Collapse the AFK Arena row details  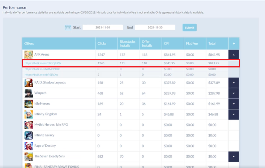[234, 54]
